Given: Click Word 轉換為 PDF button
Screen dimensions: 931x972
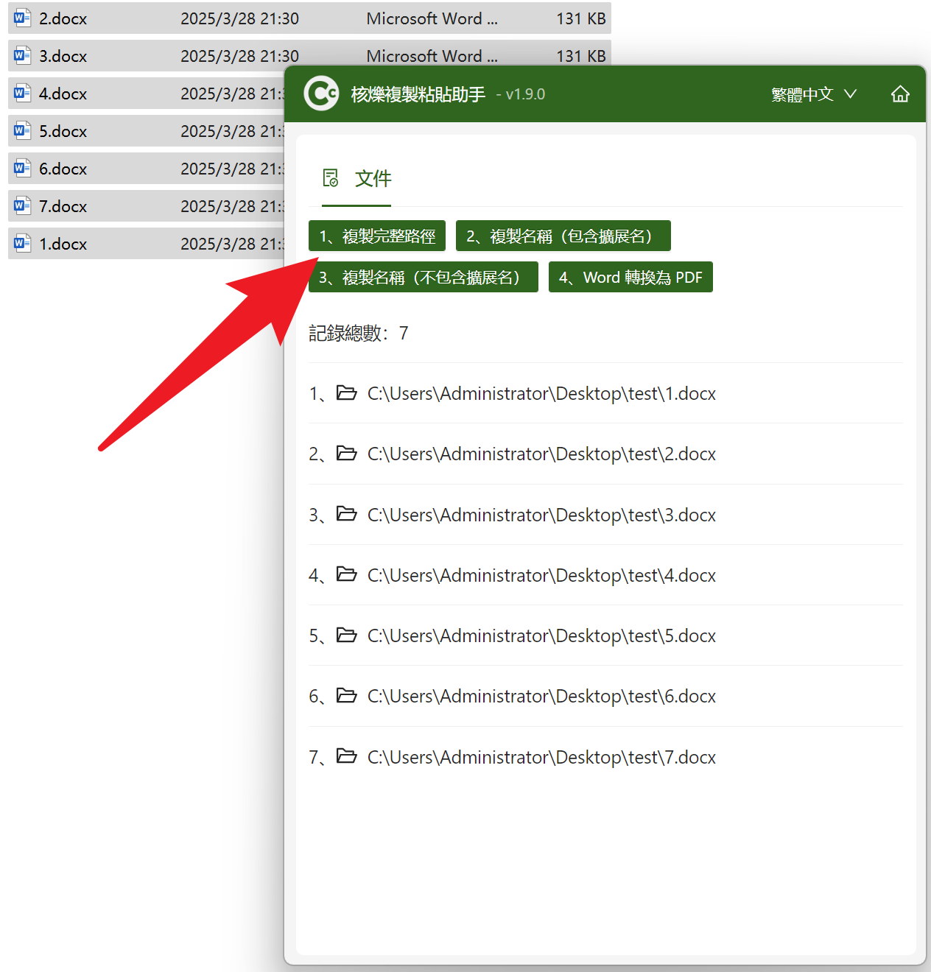Looking at the screenshot, I should [630, 277].
